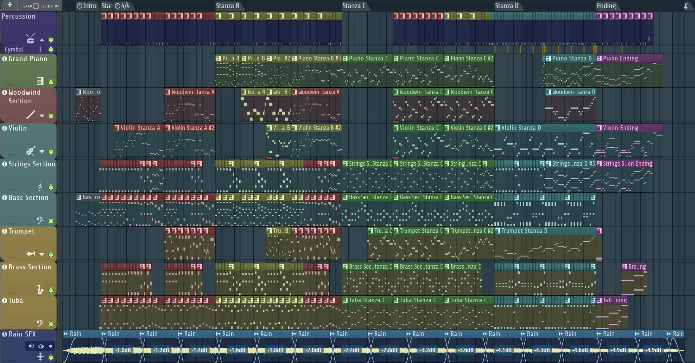Collapse the Percussion track group

(x=42, y=40)
